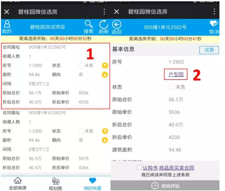Open the 认购书 link
This screenshot has height=191, width=225.
point(150,168)
